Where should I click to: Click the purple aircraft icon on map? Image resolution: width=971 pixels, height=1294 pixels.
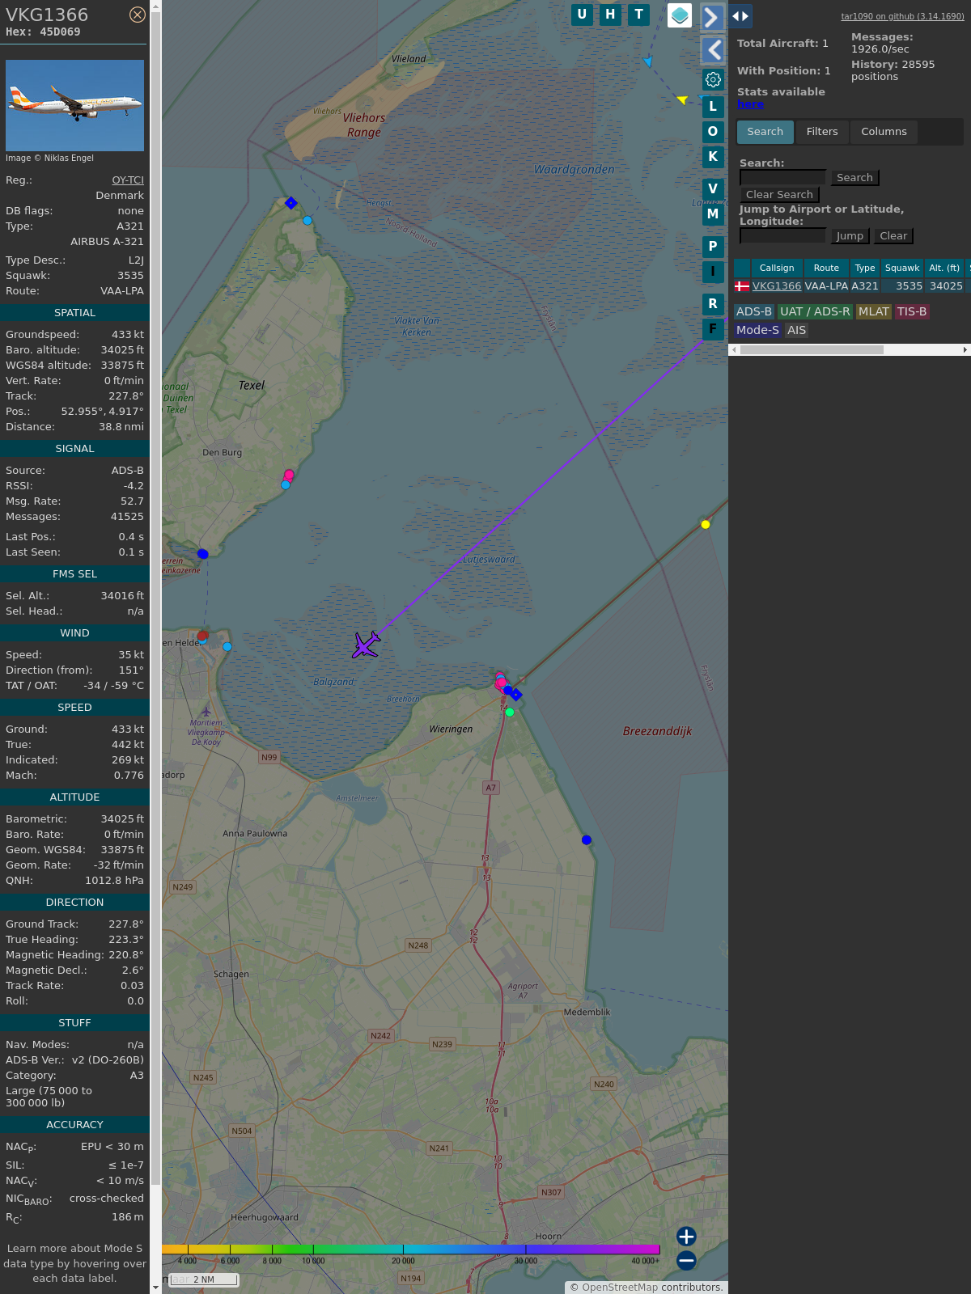click(366, 645)
